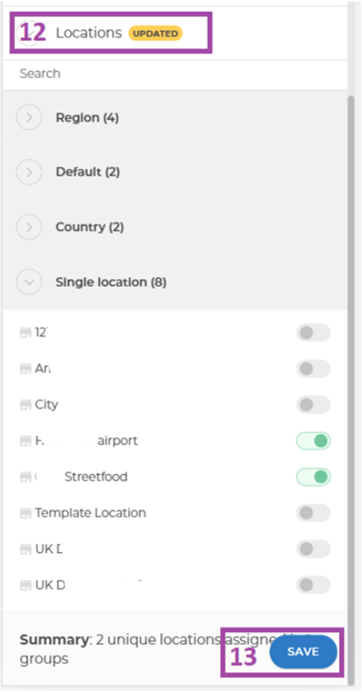The height and width of the screenshot is (693, 362).
Task: Click the circular icon left of Locations heading
Action: point(29,33)
